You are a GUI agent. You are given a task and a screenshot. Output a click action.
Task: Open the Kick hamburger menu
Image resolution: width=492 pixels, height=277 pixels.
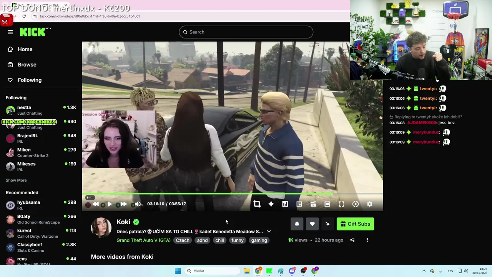point(10,32)
